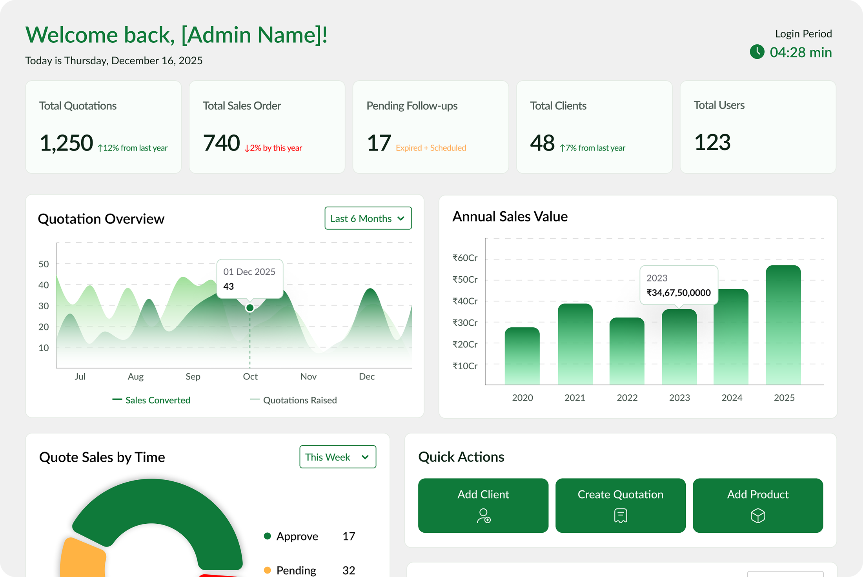Click the login period clock icon

coord(757,52)
